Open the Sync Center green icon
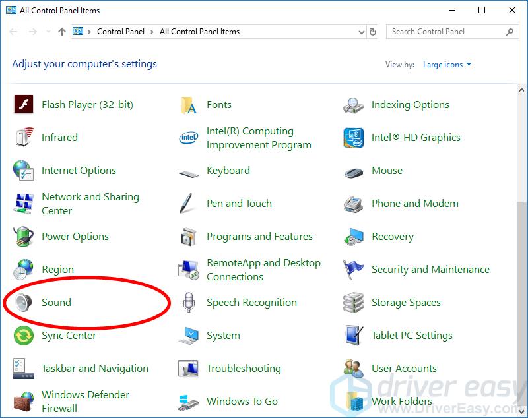 [x=24, y=336]
